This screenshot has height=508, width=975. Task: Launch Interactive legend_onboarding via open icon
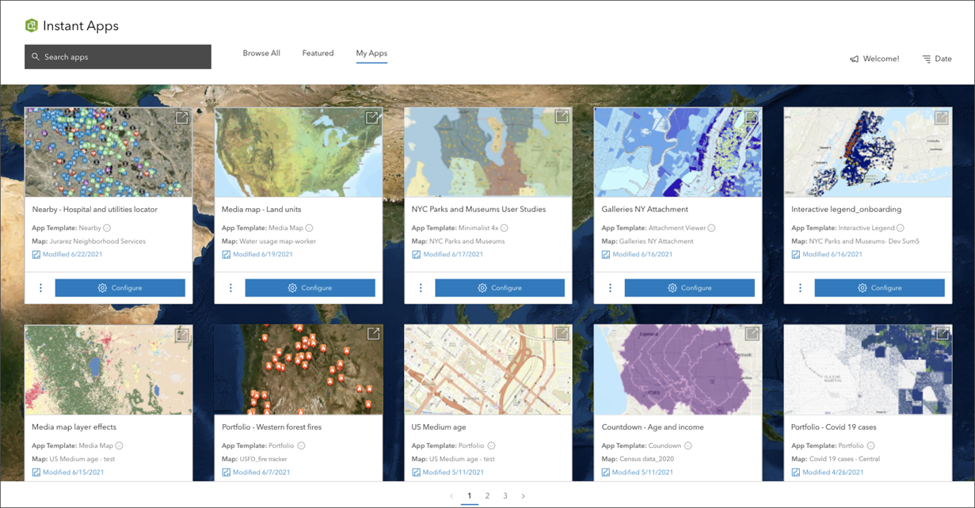[x=941, y=117]
